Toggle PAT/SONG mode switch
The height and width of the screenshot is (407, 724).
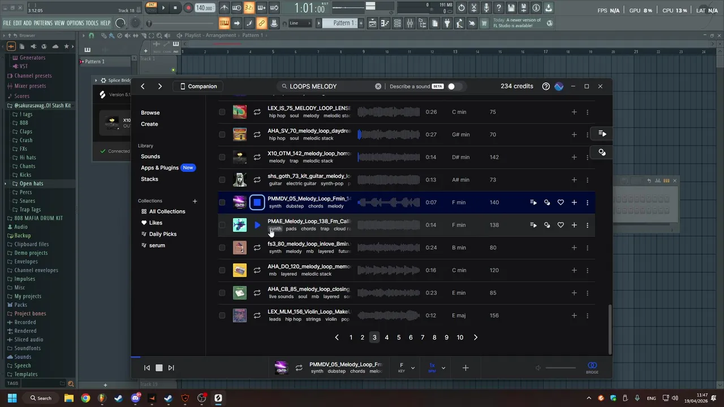click(x=151, y=7)
